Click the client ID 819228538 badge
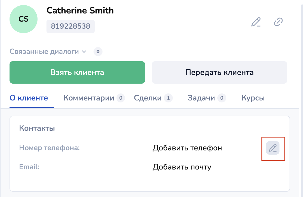 click(71, 26)
